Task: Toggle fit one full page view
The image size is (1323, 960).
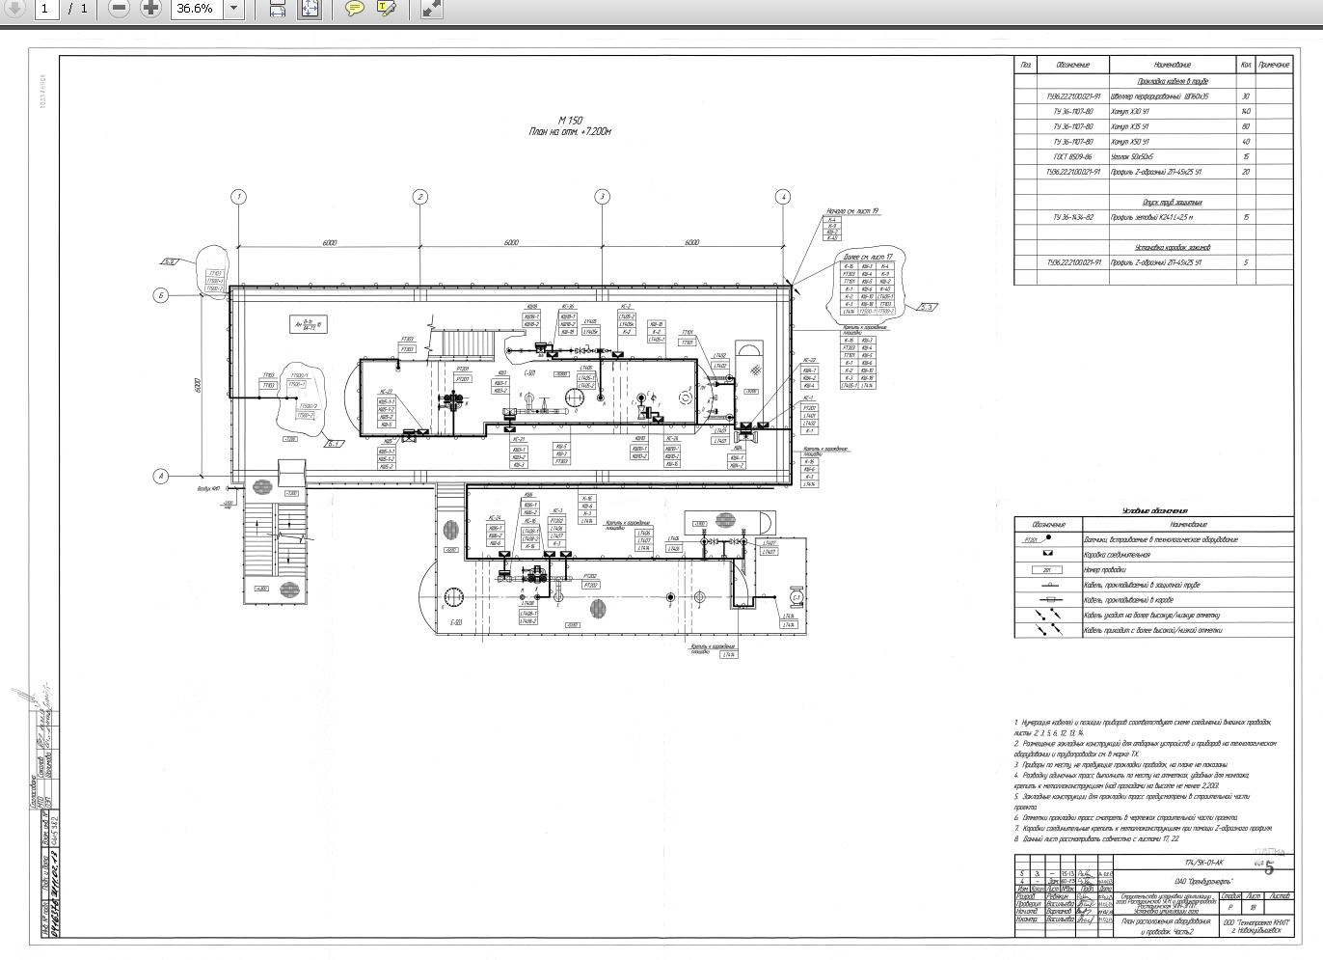Action: 309,8
